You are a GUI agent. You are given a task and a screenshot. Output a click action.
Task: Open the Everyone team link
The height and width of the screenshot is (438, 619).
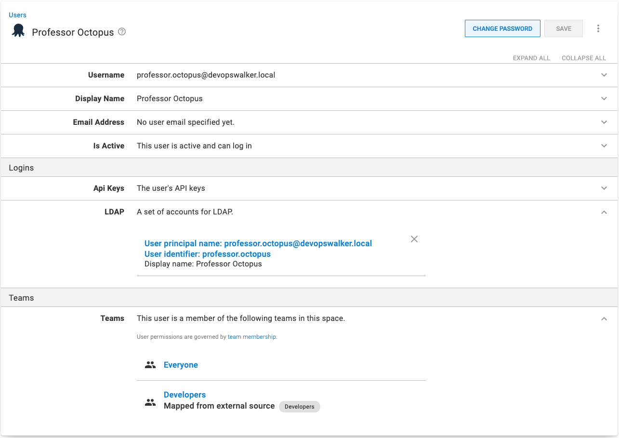181,365
